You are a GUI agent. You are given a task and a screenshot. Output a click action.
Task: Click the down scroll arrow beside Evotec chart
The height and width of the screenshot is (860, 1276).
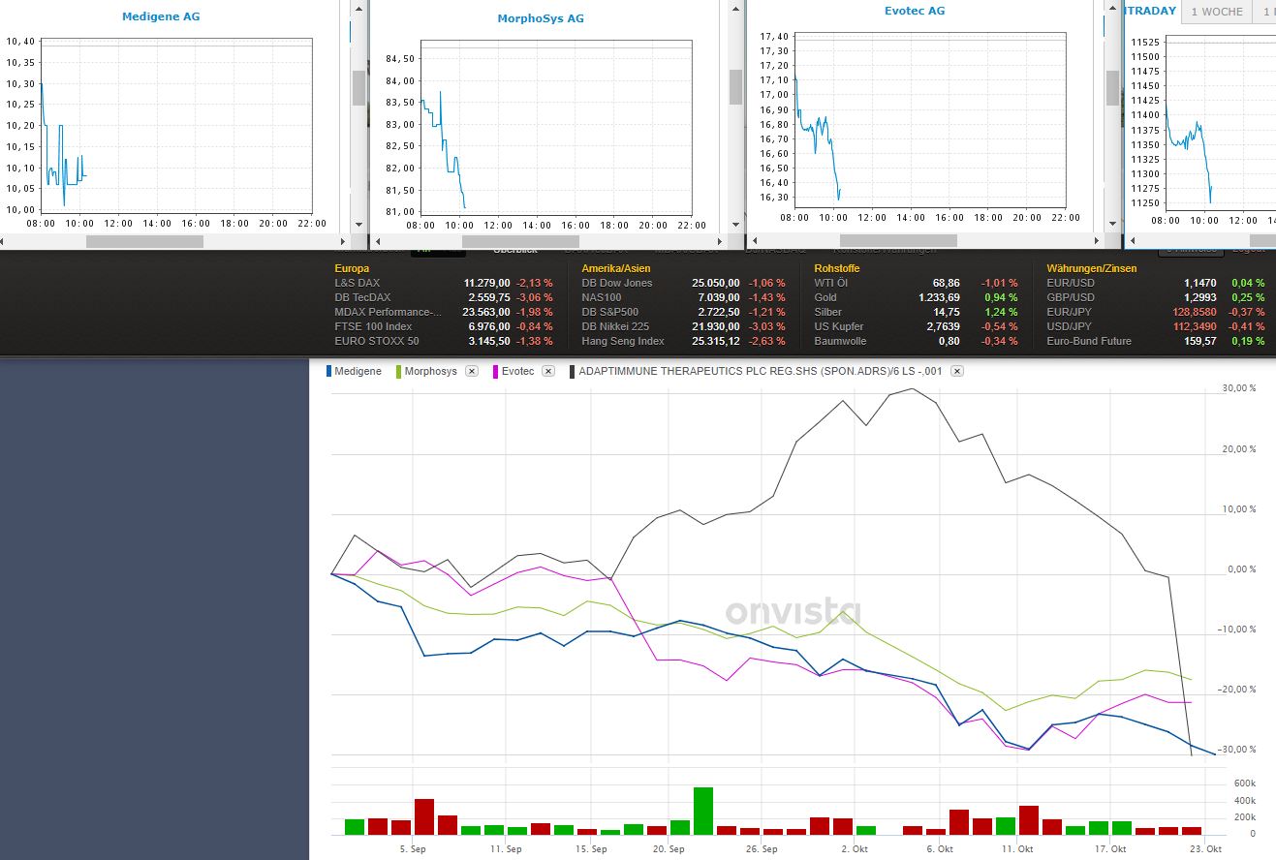(x=1111, y=224)
